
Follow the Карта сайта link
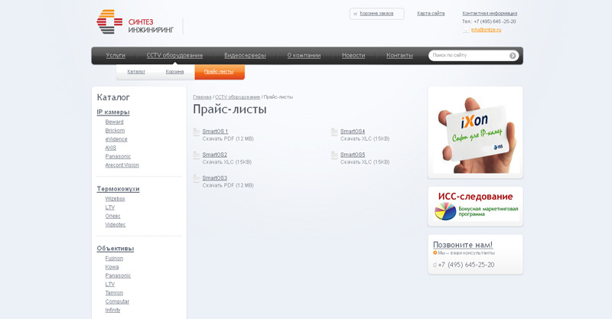click(x=431, y=13)
